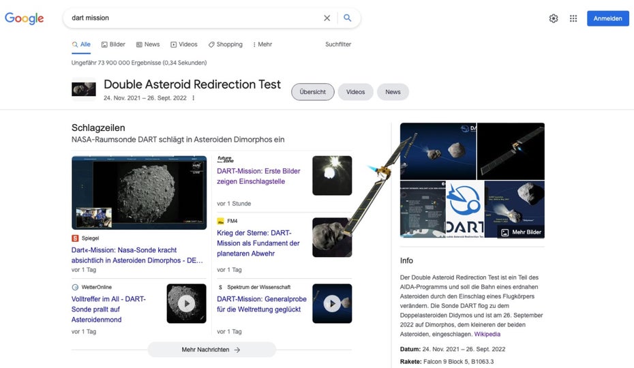
Task: Click into the search input field
Action: (191, 18)
